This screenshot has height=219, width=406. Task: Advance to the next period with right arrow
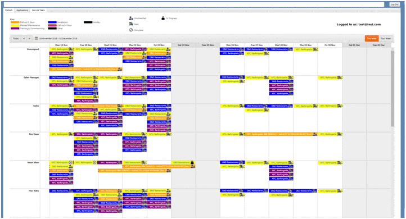[x=29, y=39]
